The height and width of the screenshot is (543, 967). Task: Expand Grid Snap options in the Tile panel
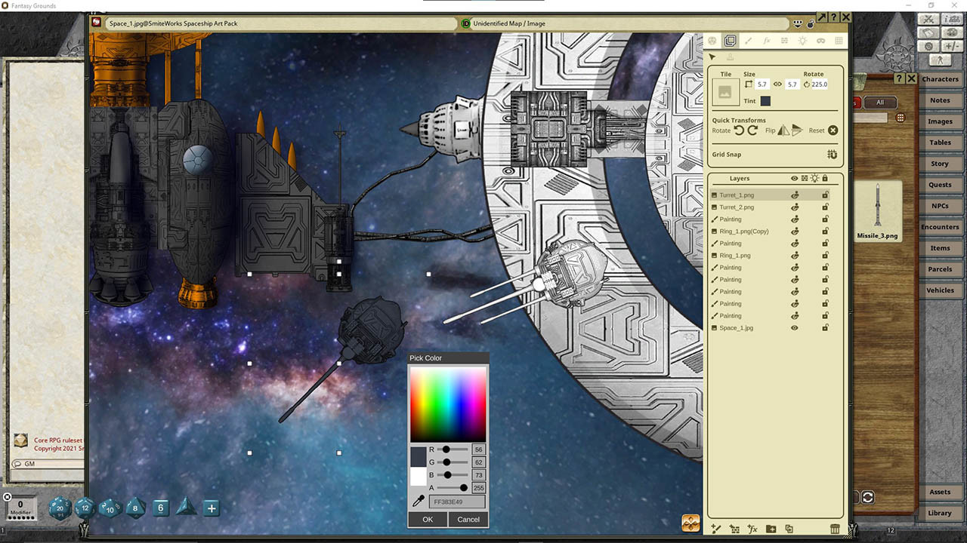tap(832, 154)
